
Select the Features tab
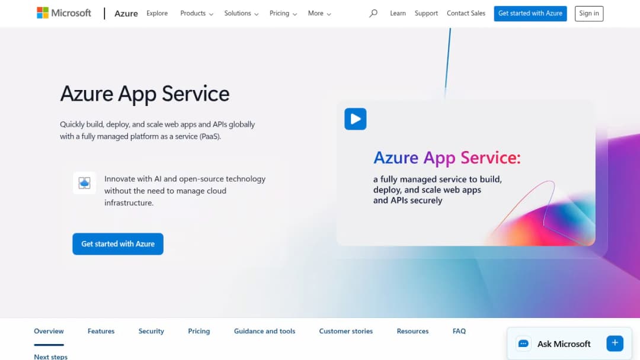tap(101, 331)
